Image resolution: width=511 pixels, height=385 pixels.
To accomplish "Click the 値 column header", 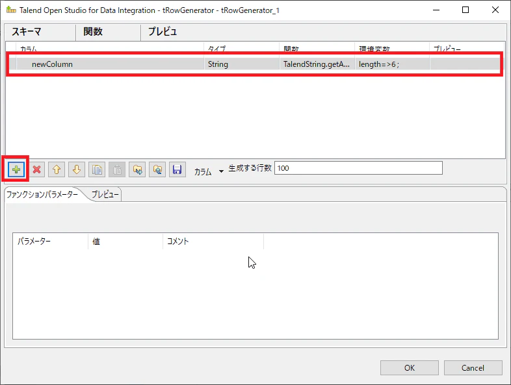I will point(125,241).
